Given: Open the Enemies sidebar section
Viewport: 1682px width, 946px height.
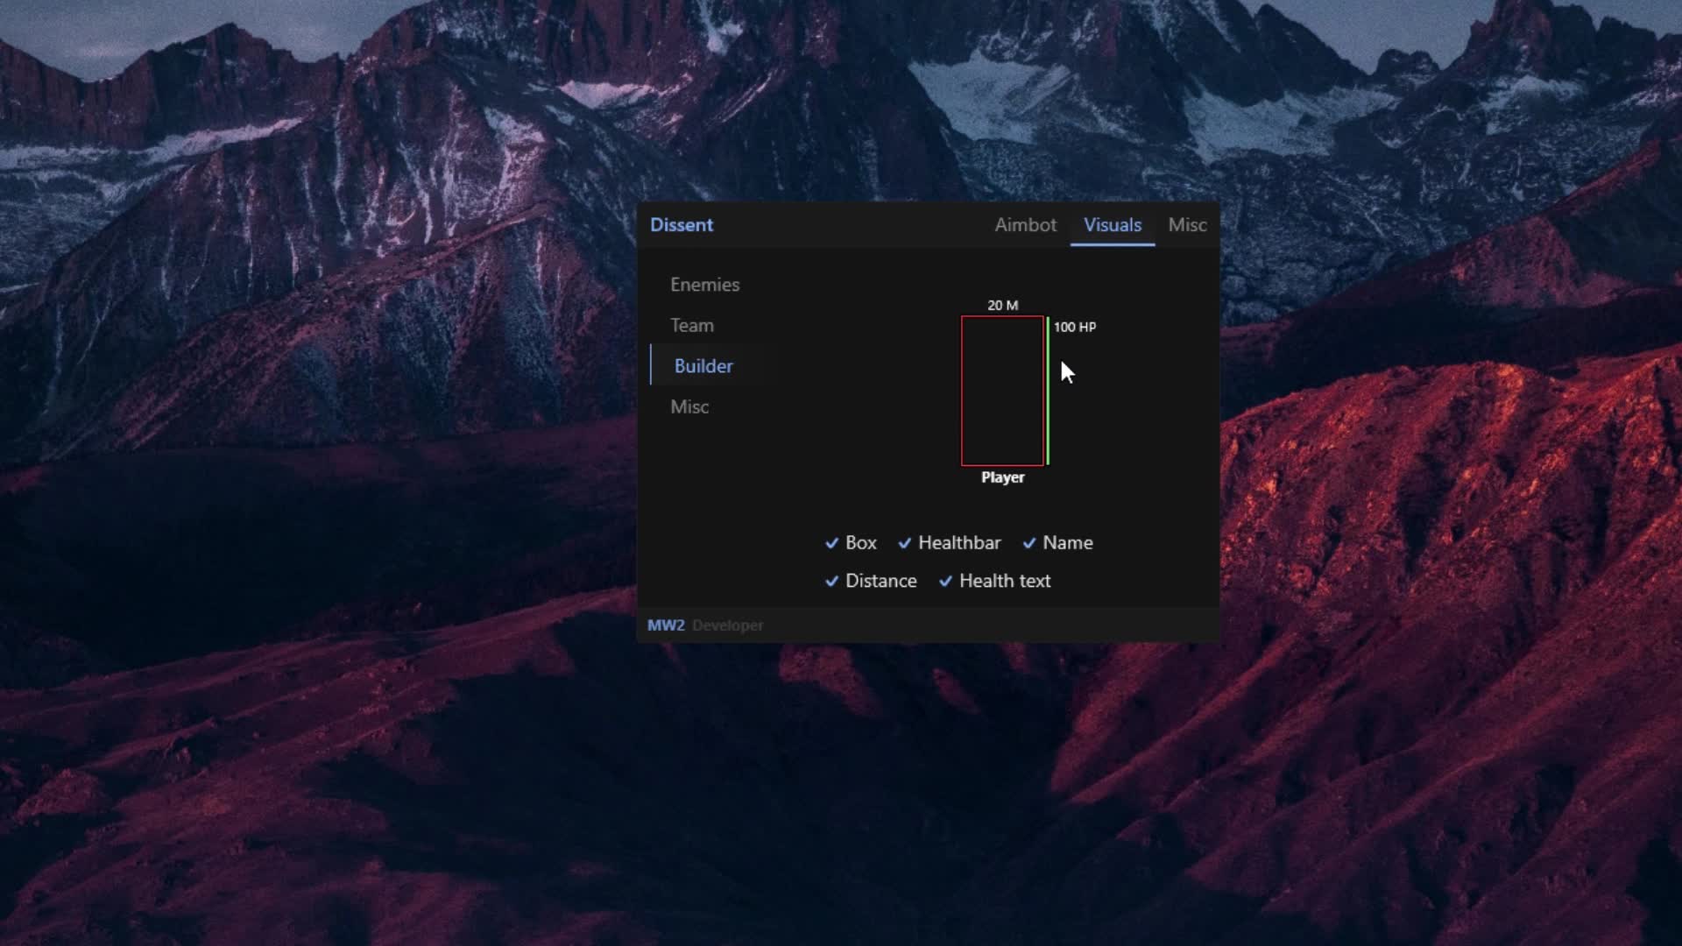Looking at the screenshot, I should point(704,285).
